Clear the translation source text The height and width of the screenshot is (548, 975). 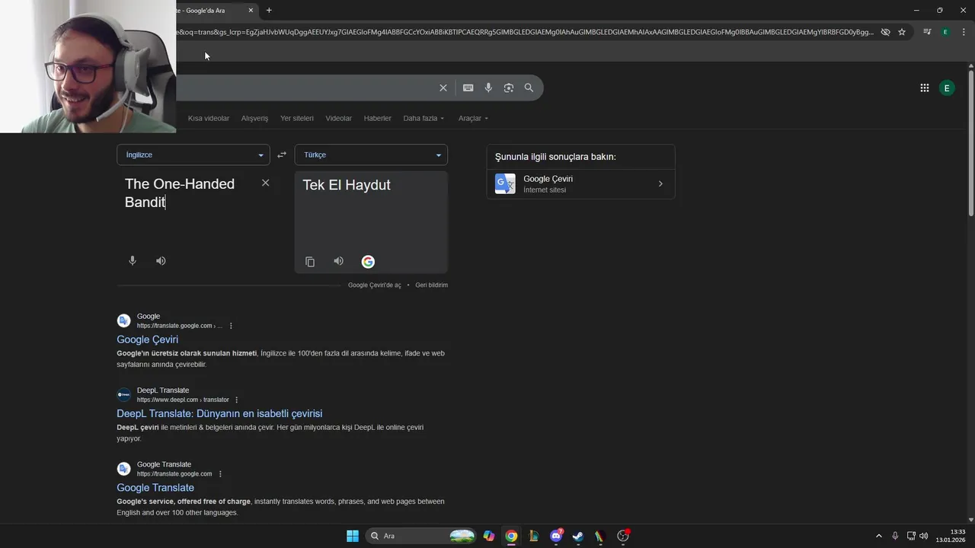coord(265,183)
